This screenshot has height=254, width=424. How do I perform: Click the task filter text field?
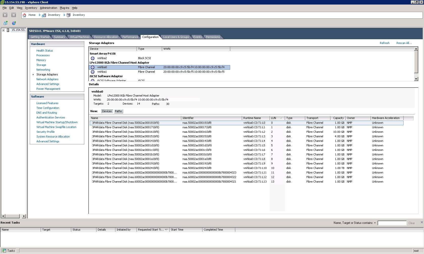pyautogui.click(x=392, y=223)
